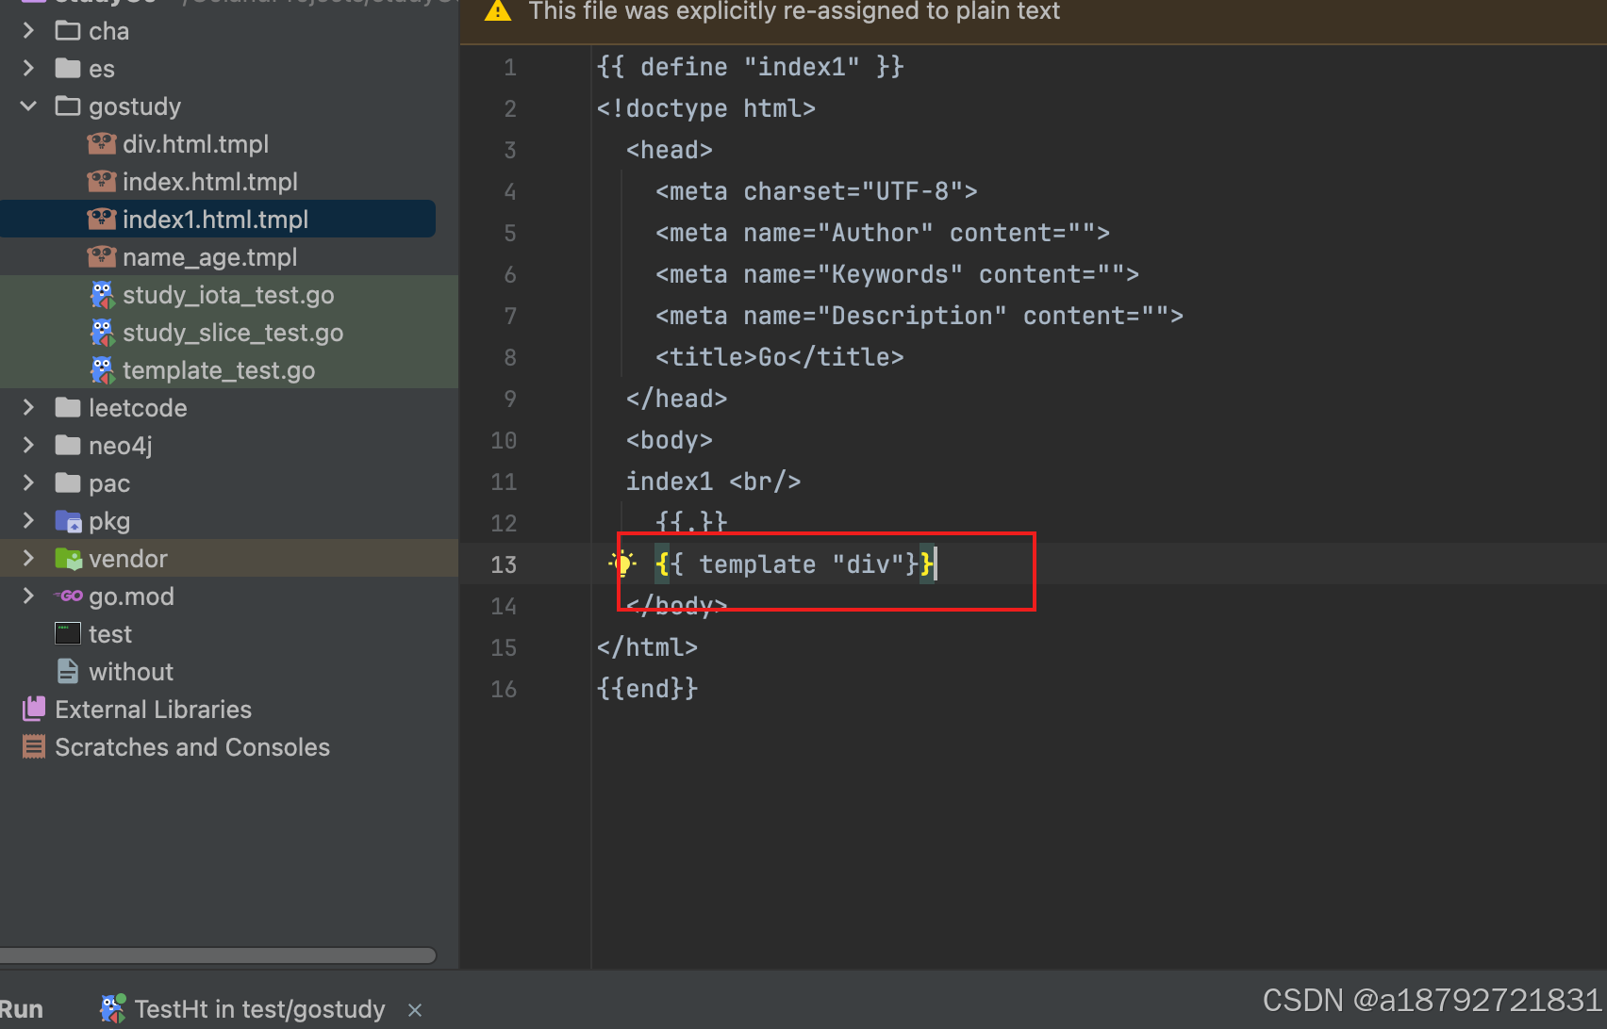Image resolution: width=1607 pixels, height=1029 pixels.
Task: Close the TestHt run tab
Action: tap(415, 1010)
